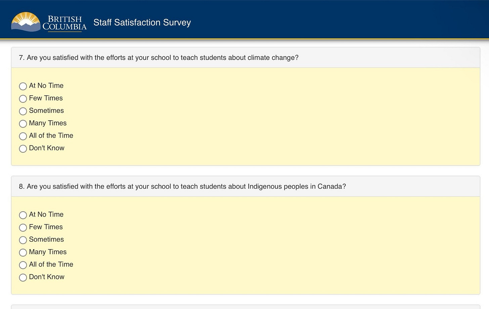Mark Don't Know for Indigenous peoples question
The width and height of the screenshot is (489, 309).
23,277
